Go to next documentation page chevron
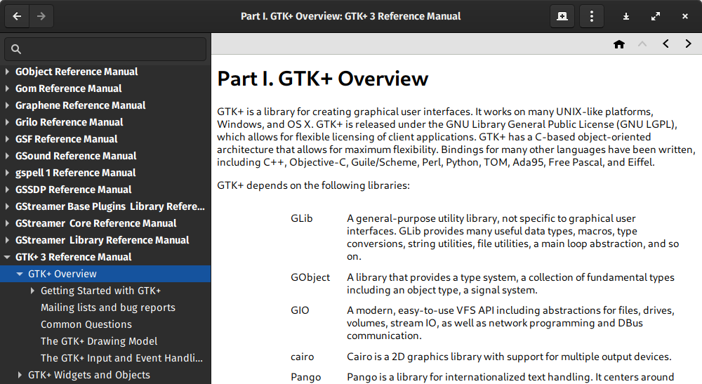This screenshot has width=702, height=384. 689,44
